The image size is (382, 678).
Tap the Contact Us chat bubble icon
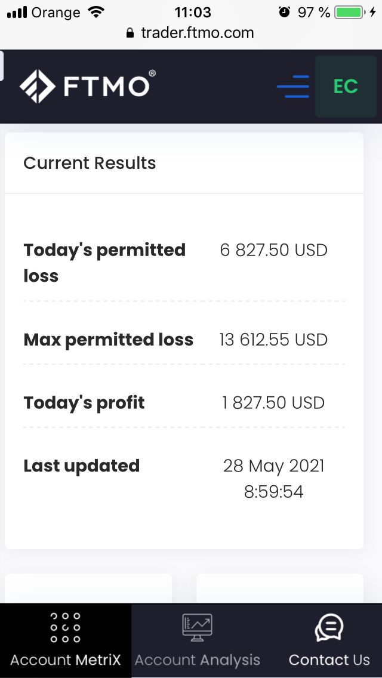(329, 628)
